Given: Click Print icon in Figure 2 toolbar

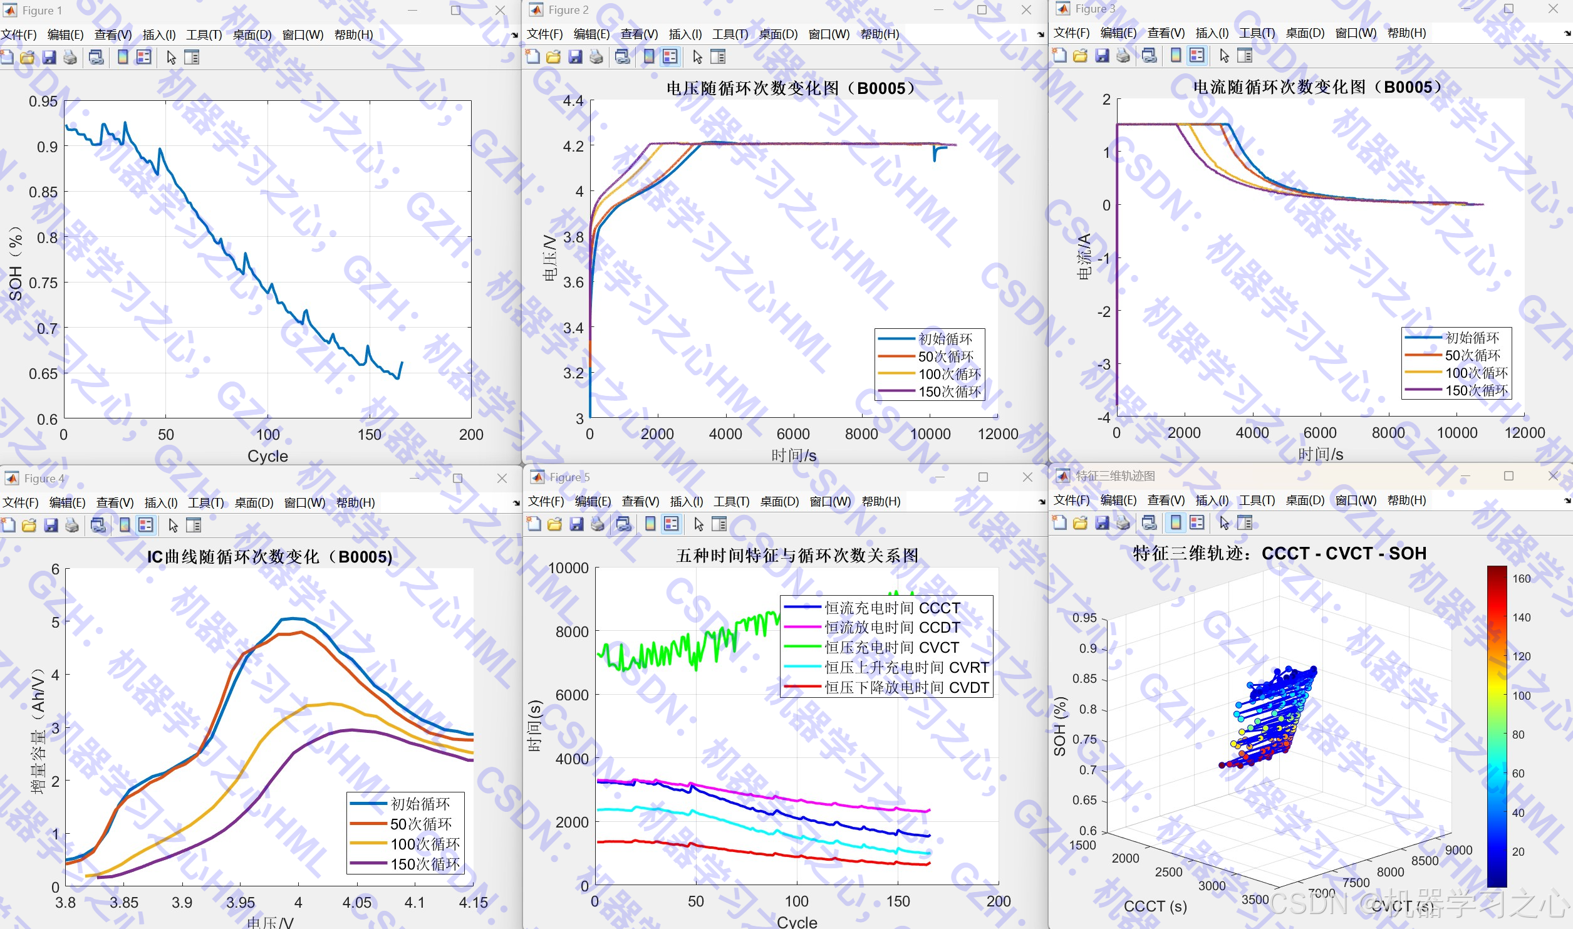Looking at the screenshot, I should (x=596, y=57).
